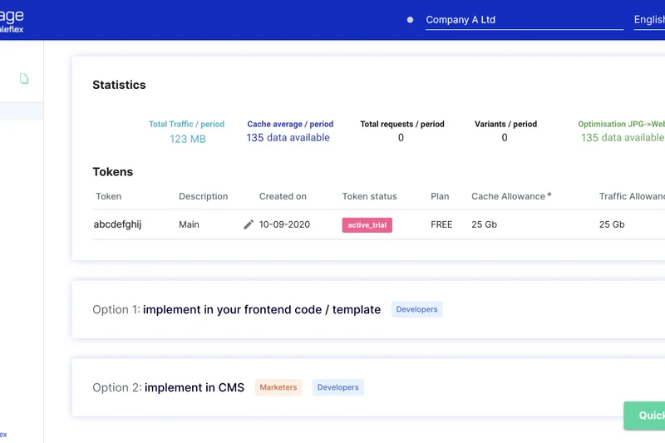Click the Optimisation JPG->WebP statistic

click(x=621, y=131)
